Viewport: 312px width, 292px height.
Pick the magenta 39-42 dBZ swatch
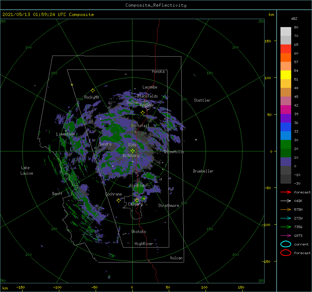286,110
